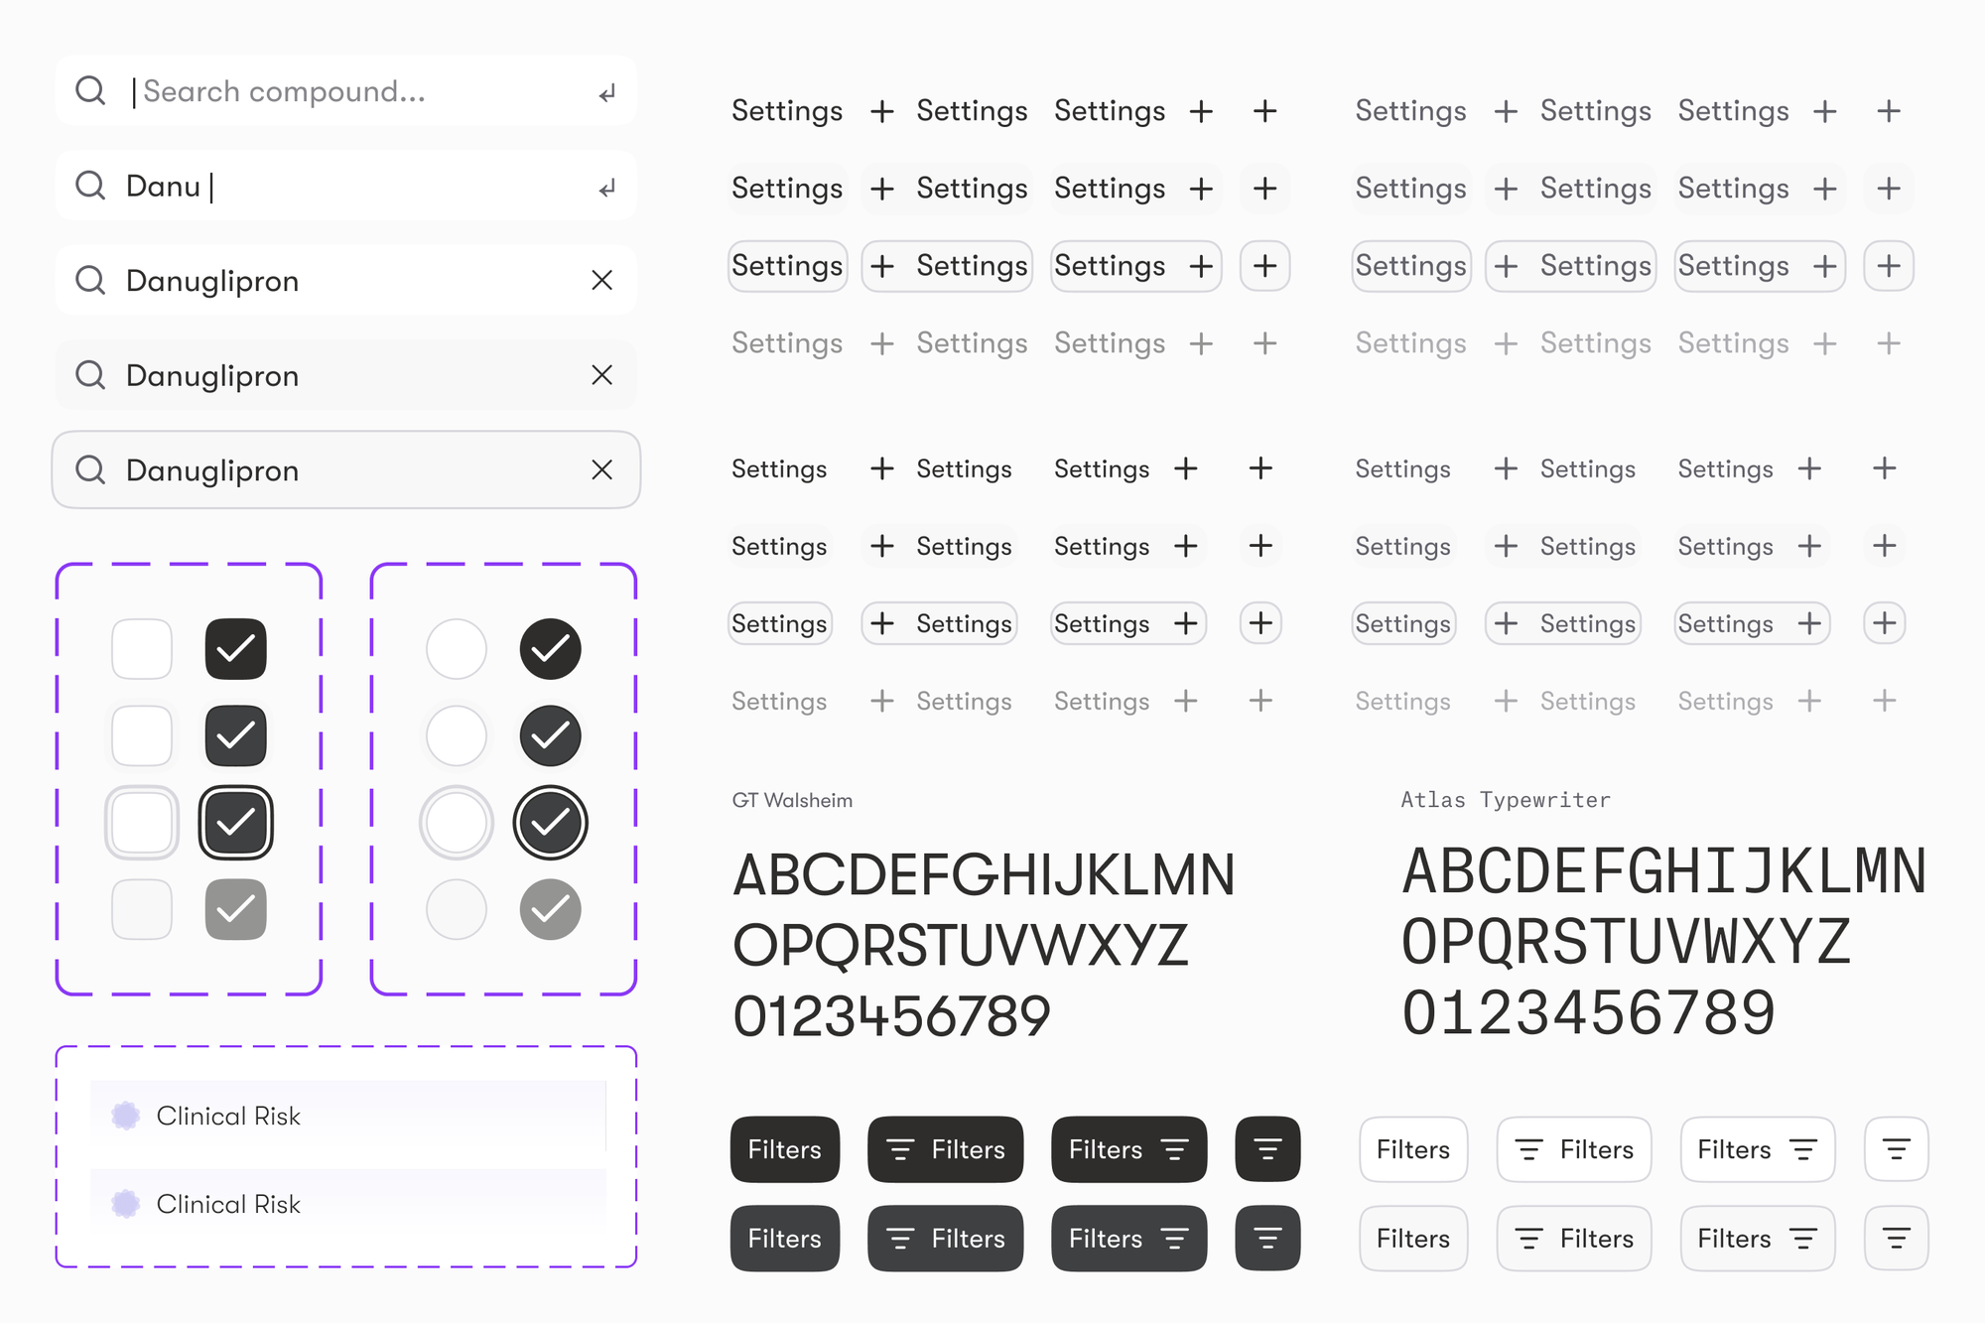The image size is (1985, 1323).
Task: Select the empty round button with focus ring
Action: point(457,823)
